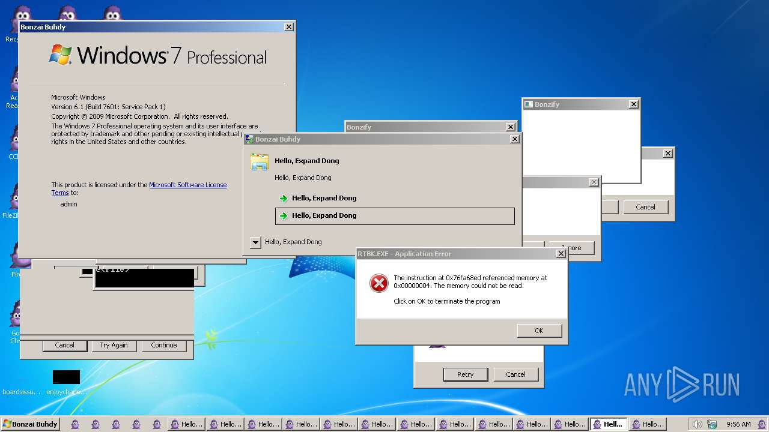Select the Adobe Reader desktop icon
The width and height of the screenshot is (769, 432).
tap(12, 88)
